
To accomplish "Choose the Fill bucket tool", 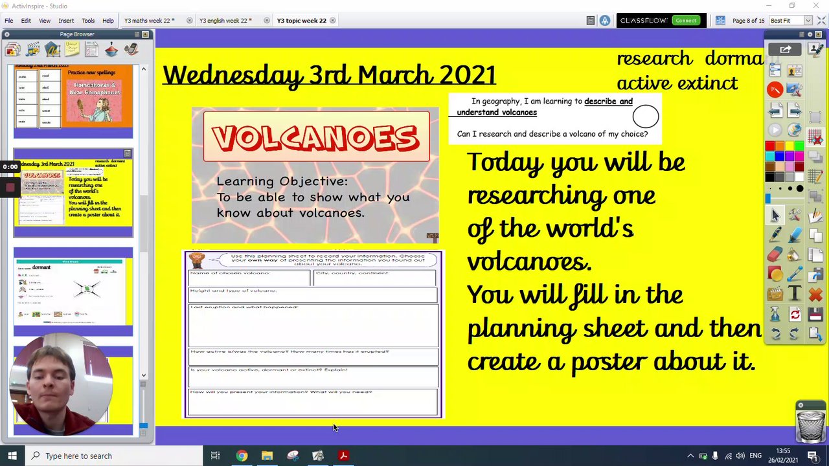I will tap(795, 254).
